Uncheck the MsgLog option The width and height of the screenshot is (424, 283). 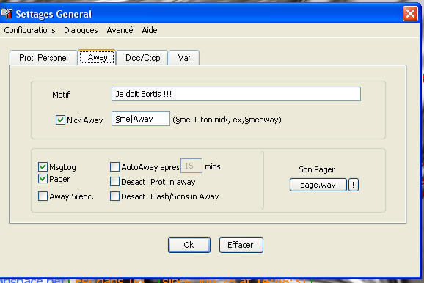tap(43, 166)
